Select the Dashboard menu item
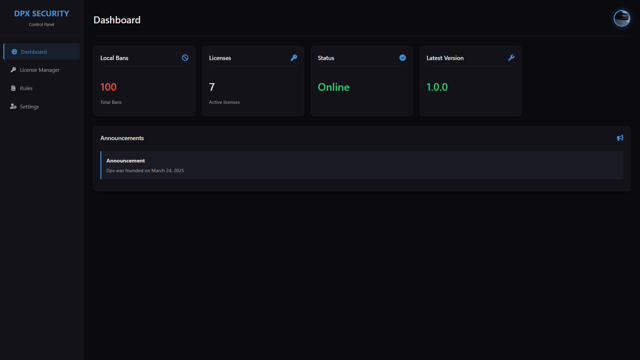640x360 pixels. (x=34, y=52)
